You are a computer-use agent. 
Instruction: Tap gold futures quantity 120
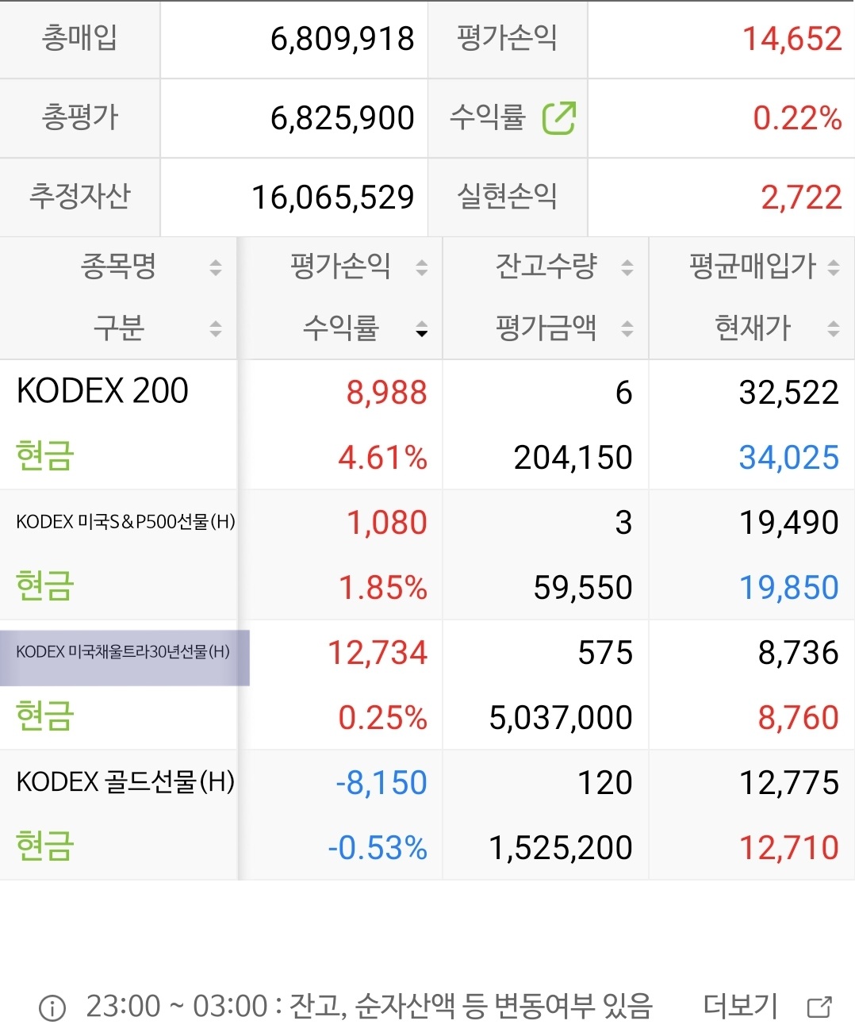pyautogui.click(x=605, y=783)
